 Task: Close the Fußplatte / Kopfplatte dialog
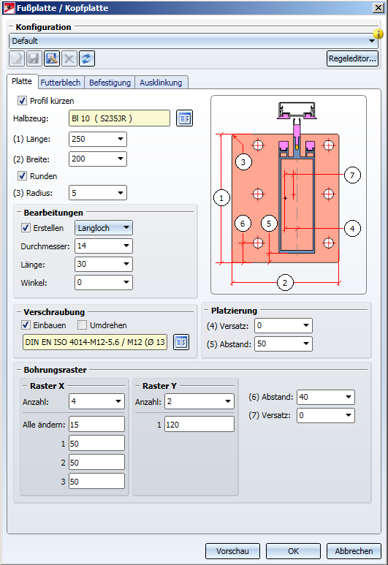click(x=379, y=8)
